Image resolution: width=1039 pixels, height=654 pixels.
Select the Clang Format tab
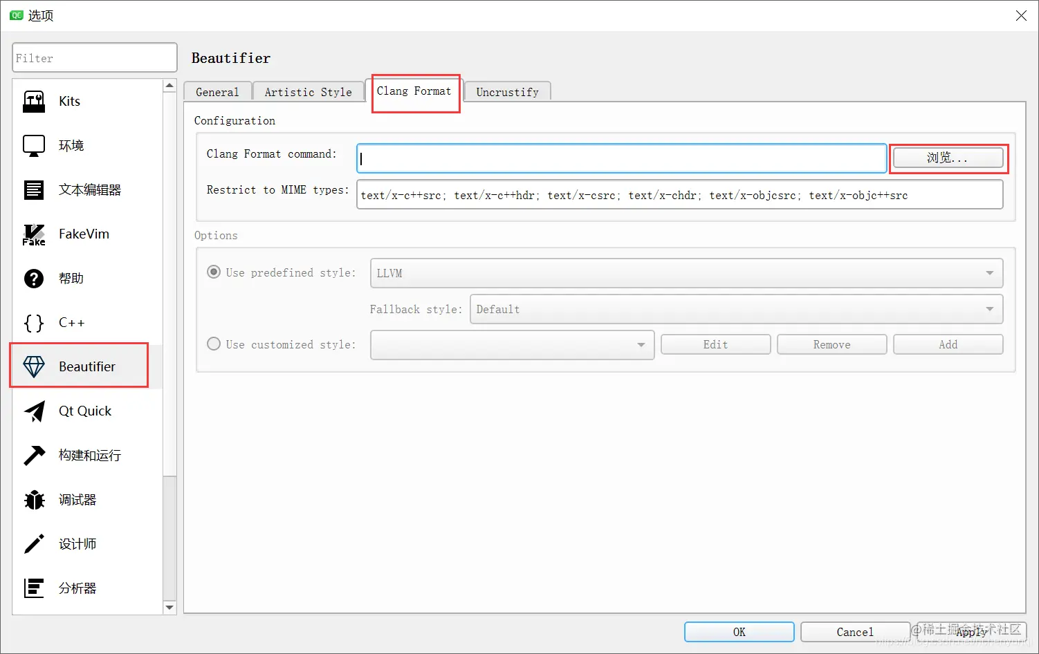click(x=414, y=91)
